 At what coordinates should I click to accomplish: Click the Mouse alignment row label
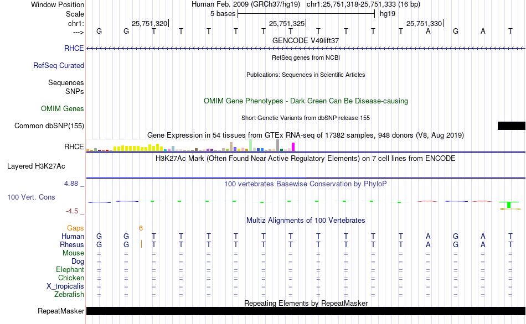(73, 253)
